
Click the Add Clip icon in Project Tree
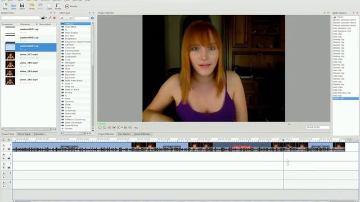(x=43, y=18)
